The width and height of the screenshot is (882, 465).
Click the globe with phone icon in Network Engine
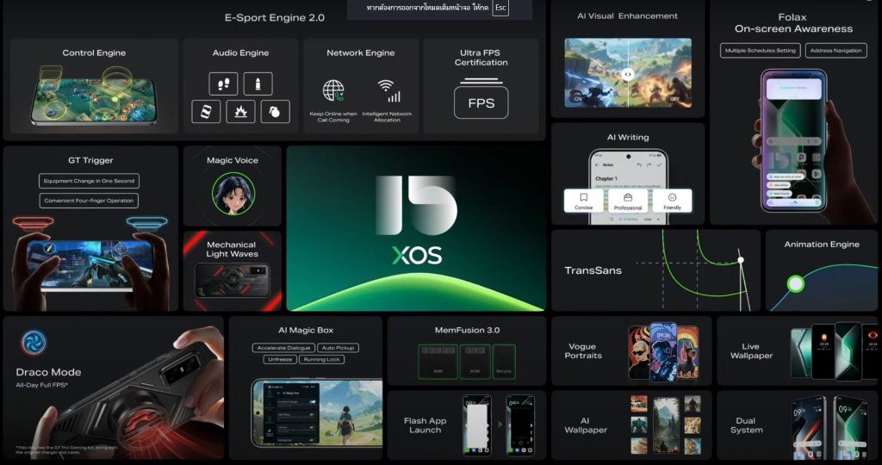pyautogui.click(x=333, y=90)
